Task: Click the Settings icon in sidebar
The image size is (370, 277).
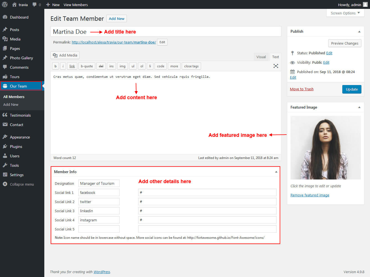Action: pyautogui.click(x=5, y=175)
